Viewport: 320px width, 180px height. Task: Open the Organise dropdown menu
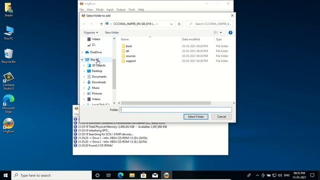coord(91,32)
